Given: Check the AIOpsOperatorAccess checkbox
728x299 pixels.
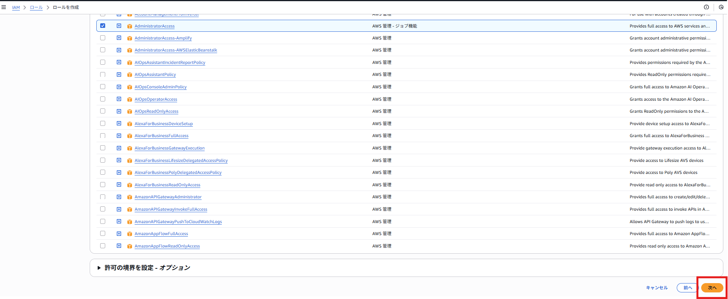Looking at the screenshot, I should coord(103,99).
